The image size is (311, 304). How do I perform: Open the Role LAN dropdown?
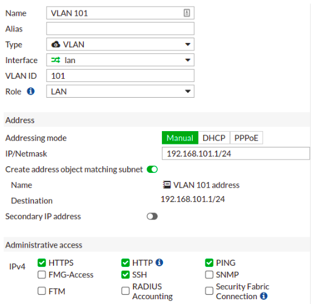coord(120,92)
